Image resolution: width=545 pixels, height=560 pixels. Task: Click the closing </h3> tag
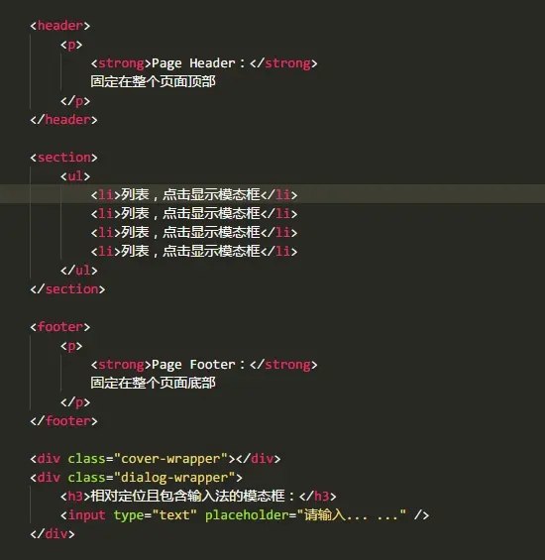[318, 497]
